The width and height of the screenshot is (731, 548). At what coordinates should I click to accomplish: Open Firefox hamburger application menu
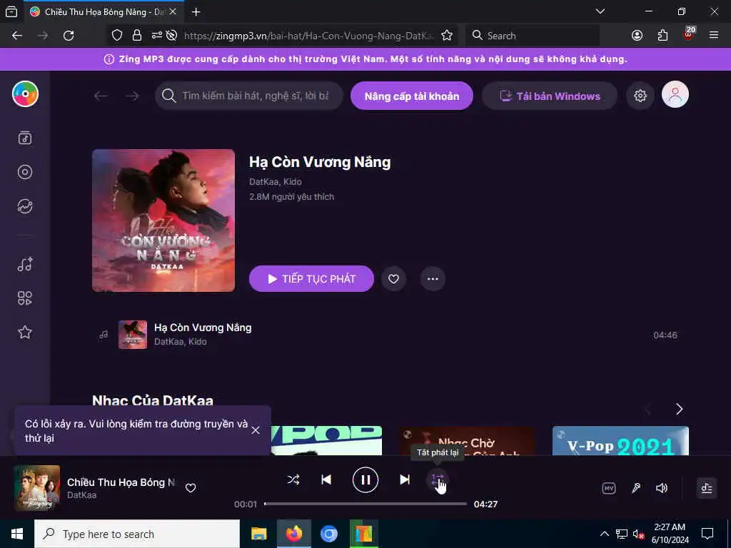(714, 36)
